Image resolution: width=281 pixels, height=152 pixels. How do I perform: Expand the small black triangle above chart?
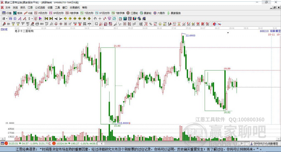pos(228,33)
